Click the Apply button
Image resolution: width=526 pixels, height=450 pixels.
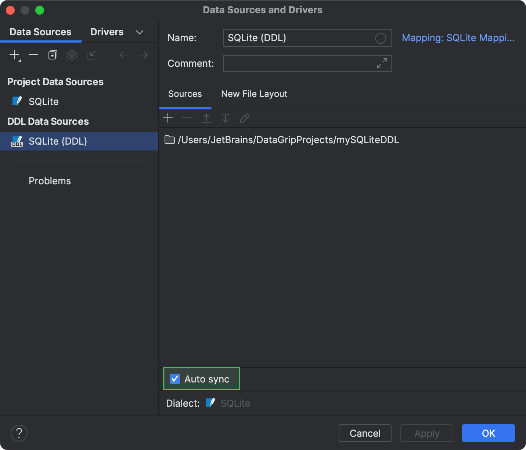click(426, 433)
